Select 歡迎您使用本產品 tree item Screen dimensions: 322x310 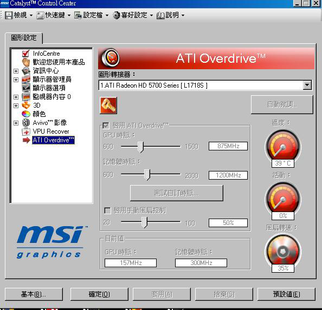pos(59,62)
